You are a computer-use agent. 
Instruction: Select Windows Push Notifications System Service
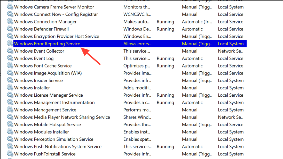point(58,147)
